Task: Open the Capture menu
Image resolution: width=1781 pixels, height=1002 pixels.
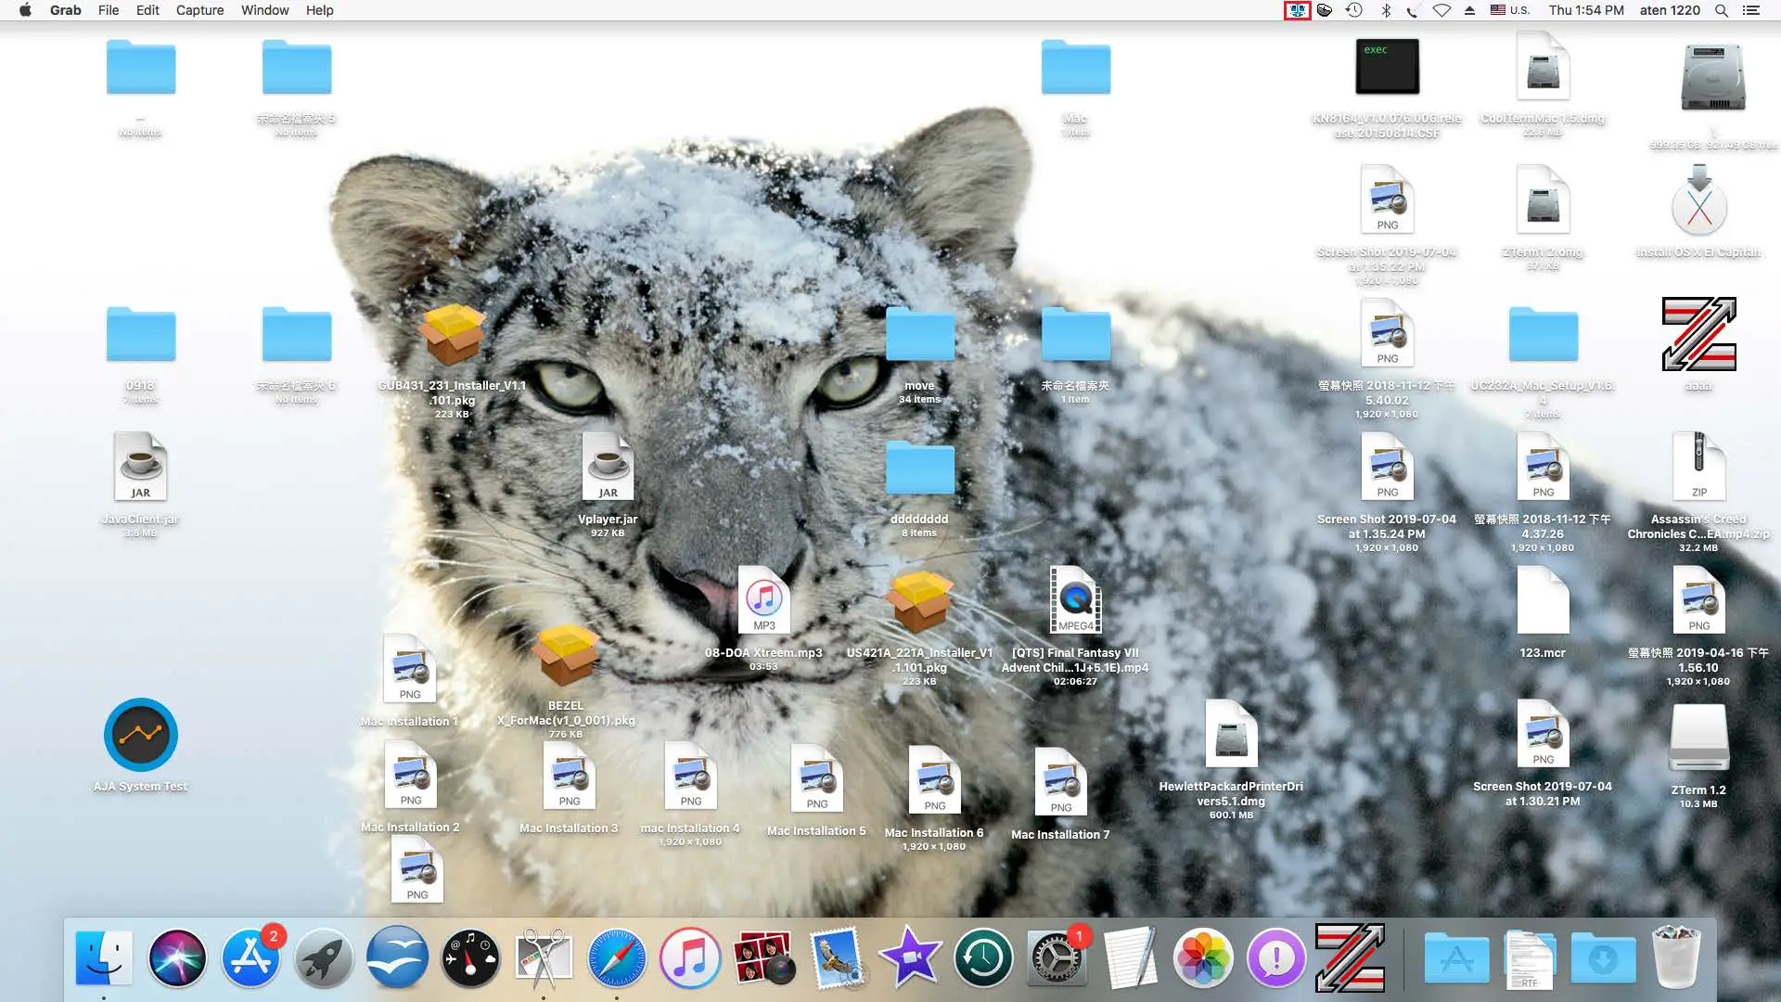Action: pyautogui.click(x=199, y=10)
